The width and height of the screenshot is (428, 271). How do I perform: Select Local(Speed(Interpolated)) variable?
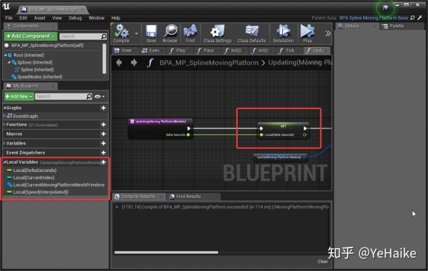(37, 192)
